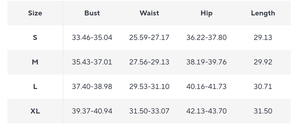This screenshot has height=127, width=298.
Task: Click bust value 35.43-37.01
Action: pyautogui.click(x=92, y=62)
